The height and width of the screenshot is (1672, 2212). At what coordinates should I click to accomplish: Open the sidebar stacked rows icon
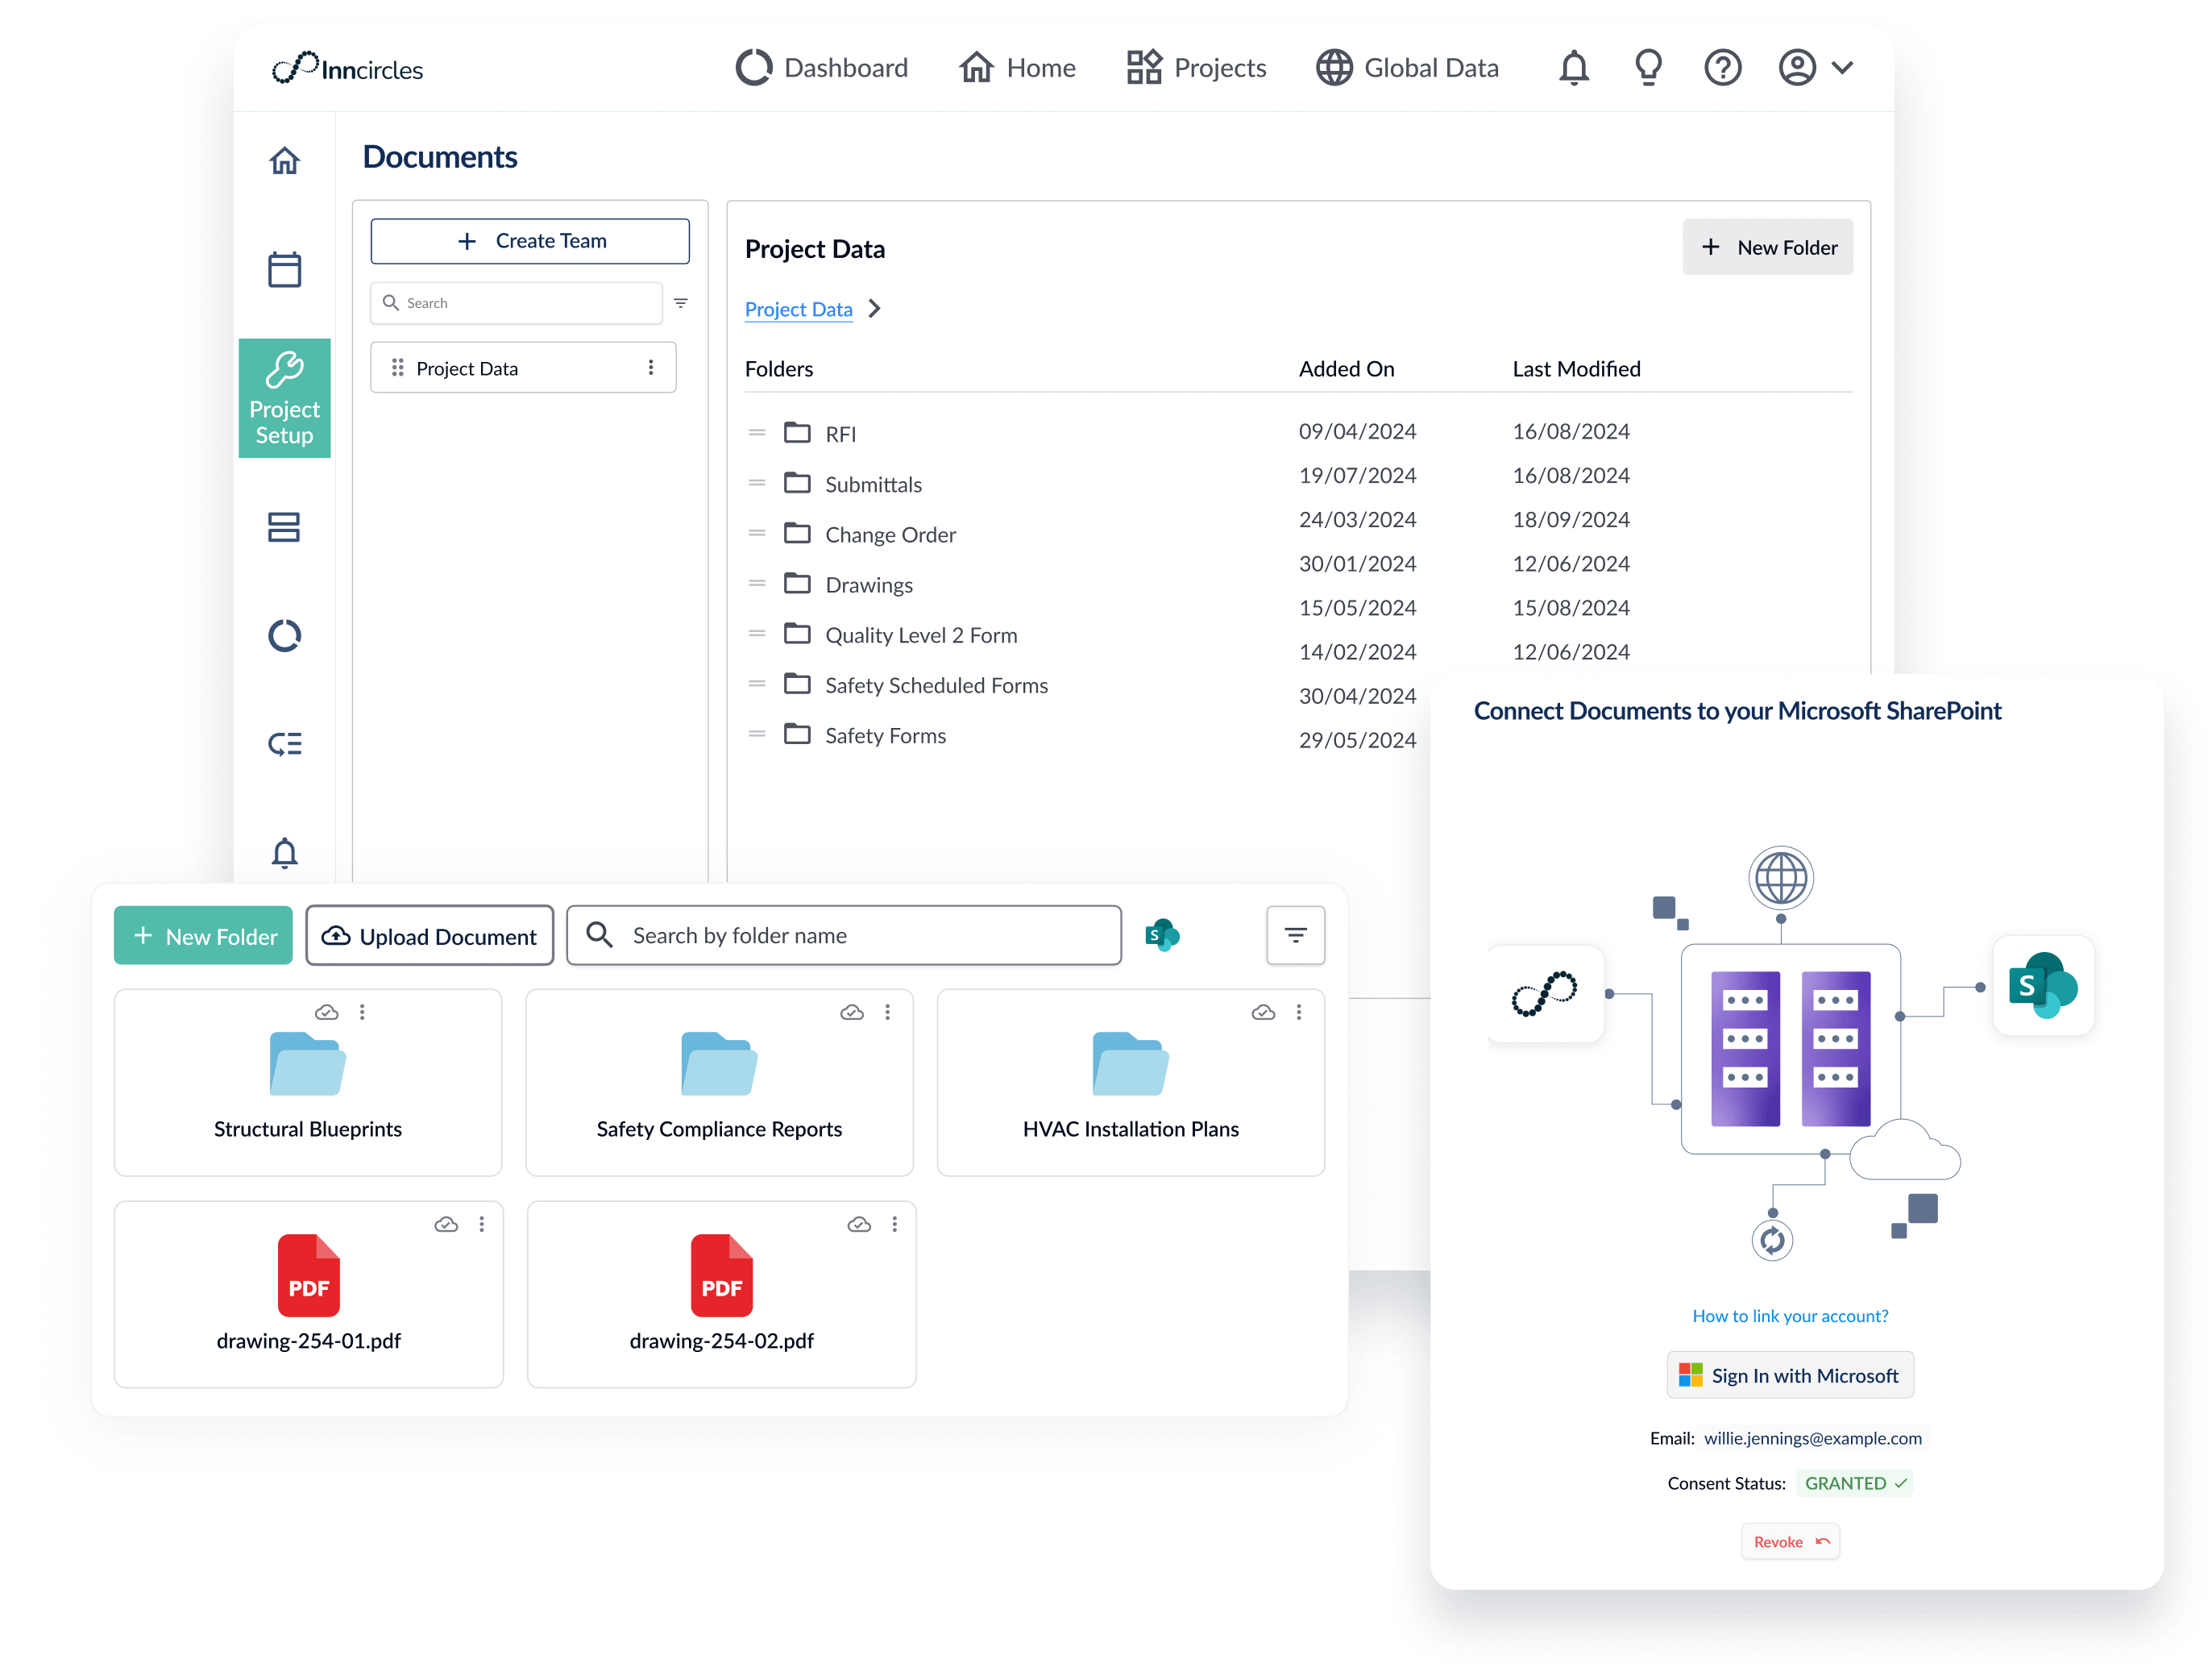click(284, 527)
